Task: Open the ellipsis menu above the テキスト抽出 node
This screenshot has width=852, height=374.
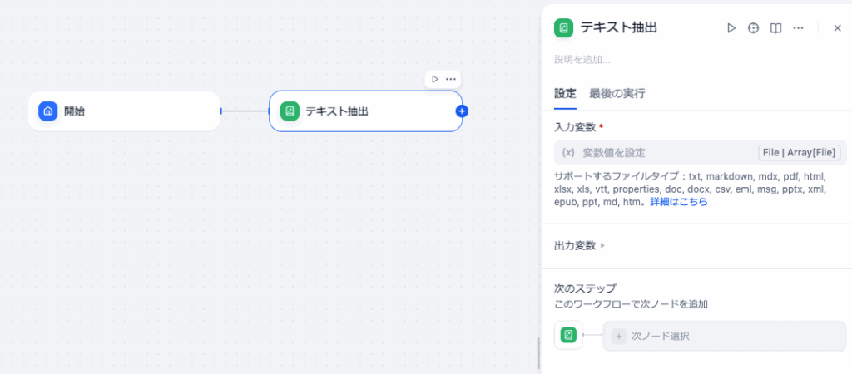Action: click(451, 79)
